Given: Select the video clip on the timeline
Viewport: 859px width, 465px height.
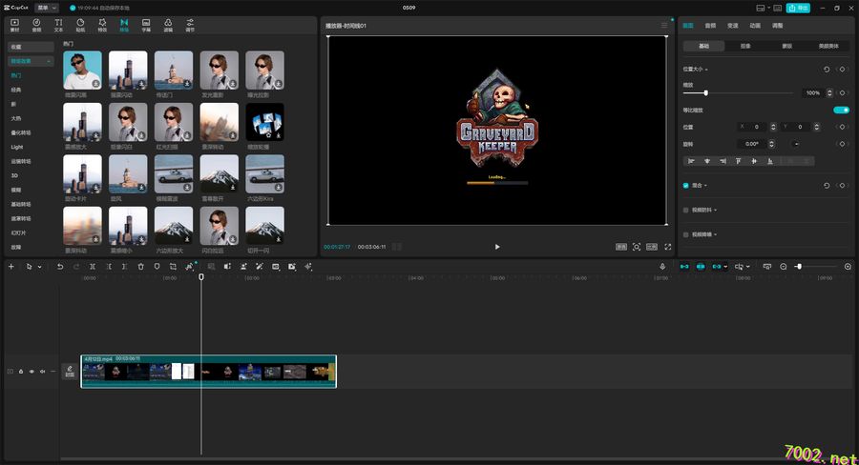Looking at the screenshot, I should pyautogui.click(x=208, y=372).
